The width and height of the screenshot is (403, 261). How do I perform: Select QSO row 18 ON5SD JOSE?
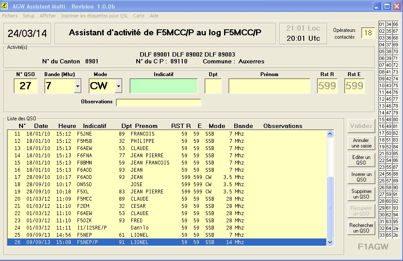[167, 184]
